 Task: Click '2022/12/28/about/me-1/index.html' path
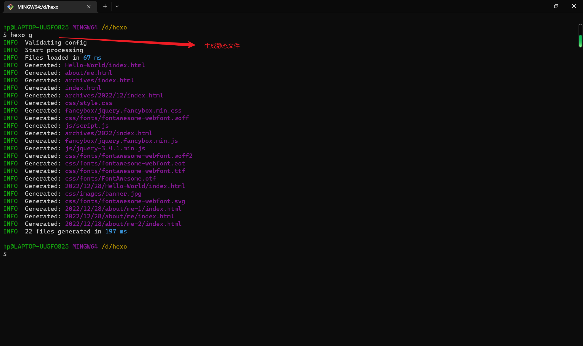click(x=123, y=209)
